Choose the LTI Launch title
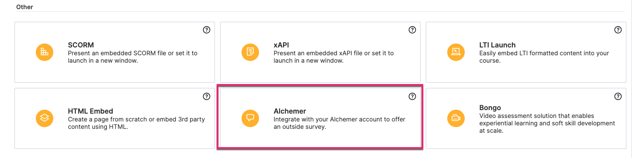632x158 pixels. click(x=497, y=45)
